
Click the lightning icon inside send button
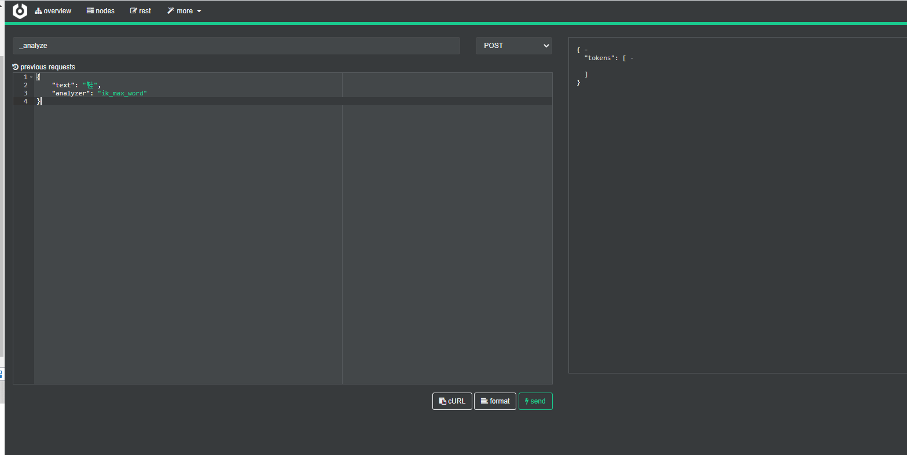coord(527,401)
